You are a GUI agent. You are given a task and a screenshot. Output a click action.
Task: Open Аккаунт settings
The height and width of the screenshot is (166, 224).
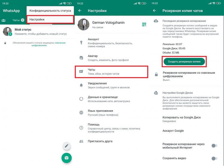[112, 43]
